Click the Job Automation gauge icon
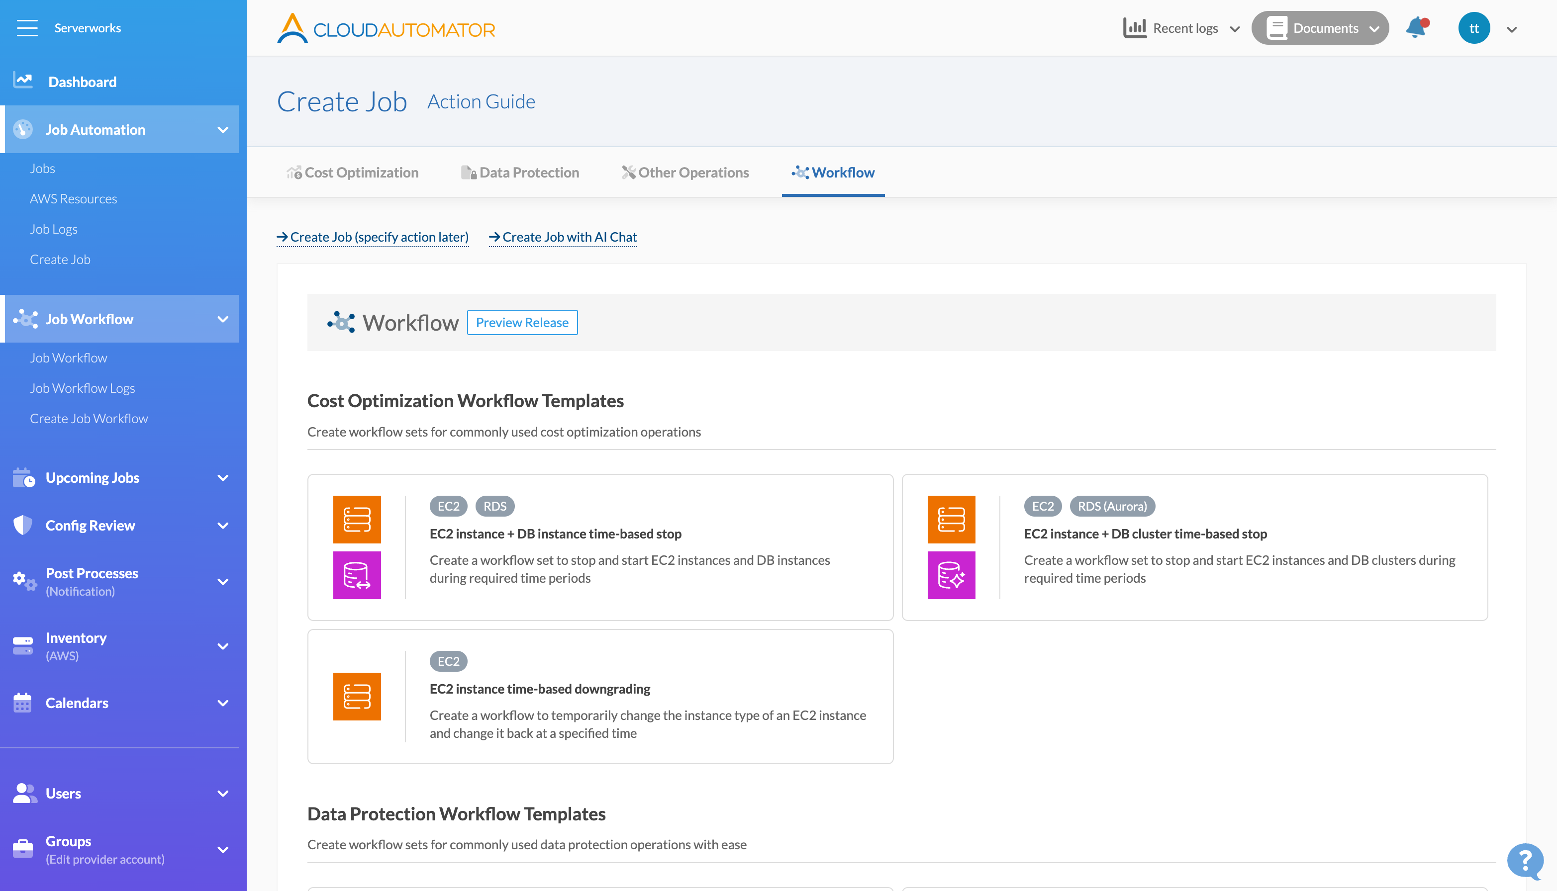This screenshot has height=891, width=1557. pos(23,129)
